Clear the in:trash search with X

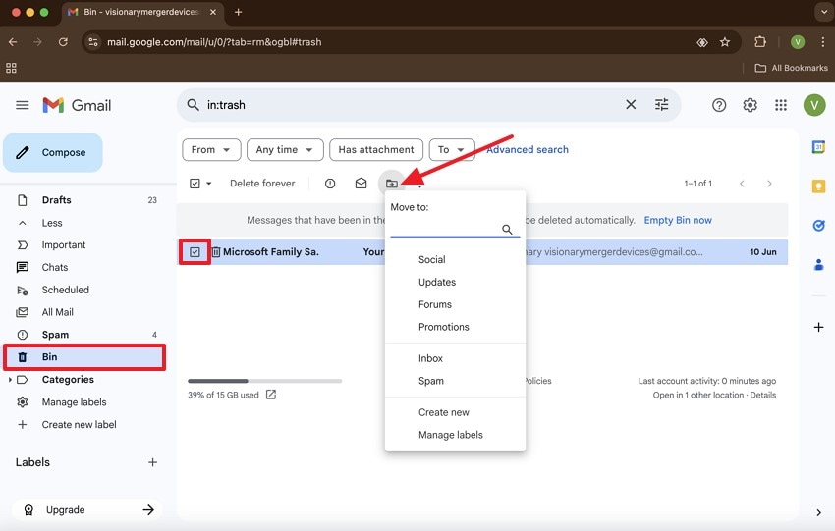(631, 105)
